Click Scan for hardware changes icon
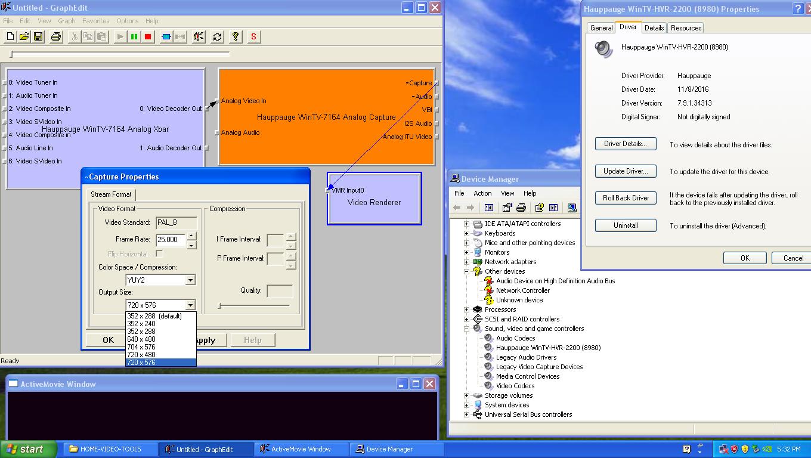811x458 pixels. click(572, 208)
